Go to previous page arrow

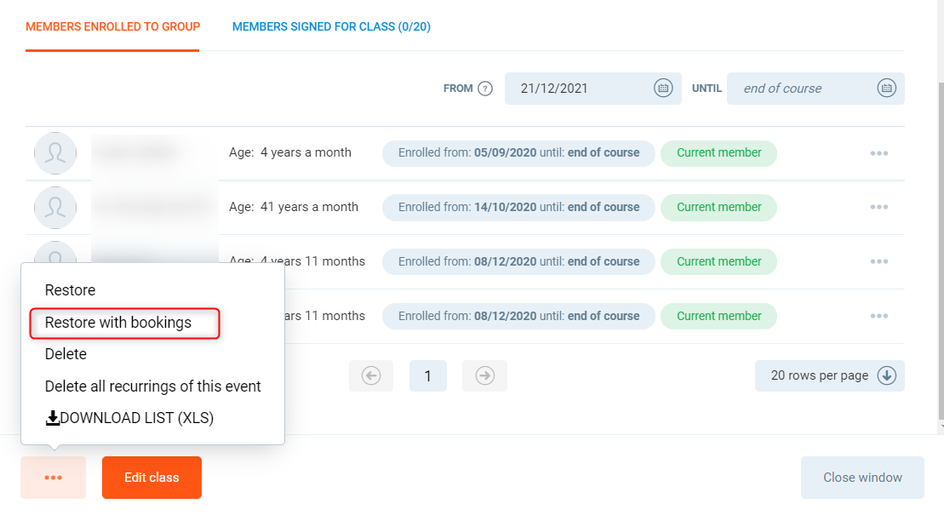[x=371, y=375]
